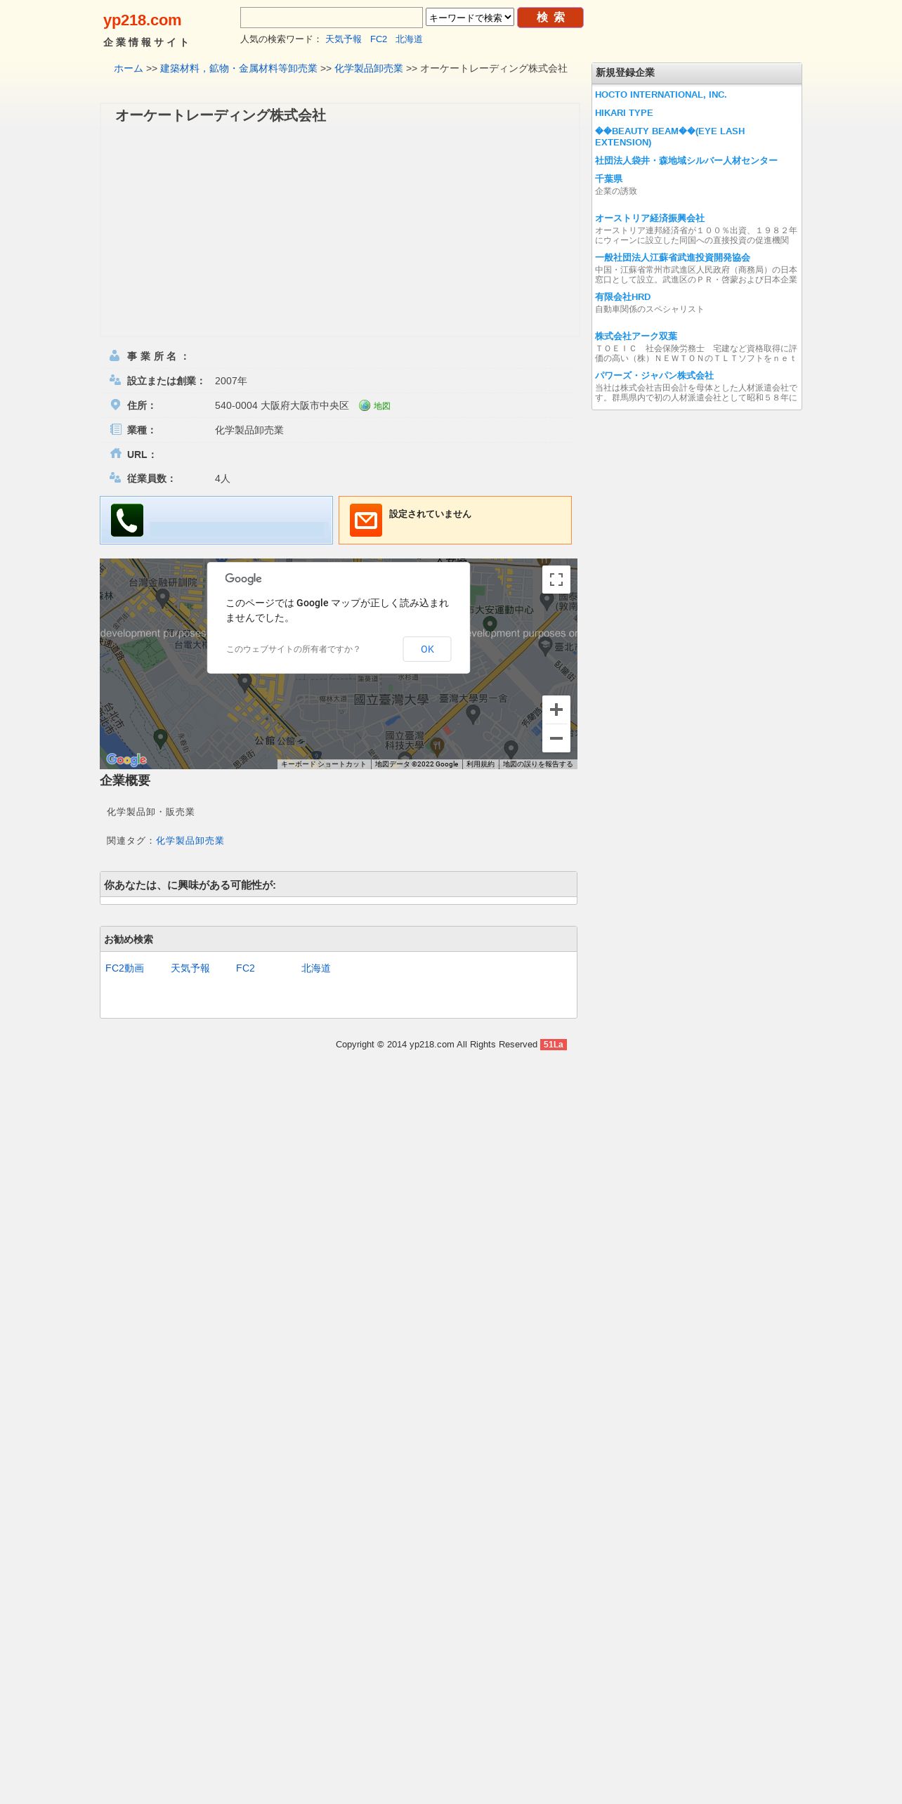Click the company heading オーケートレーディング株式会社
This screenshot has width=902, height=1804.
point(221,116)
